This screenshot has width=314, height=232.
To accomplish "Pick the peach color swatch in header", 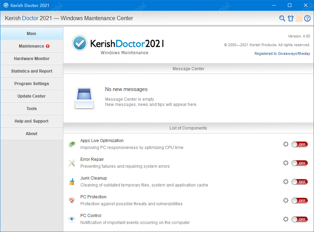I will (x=299, y=18).
